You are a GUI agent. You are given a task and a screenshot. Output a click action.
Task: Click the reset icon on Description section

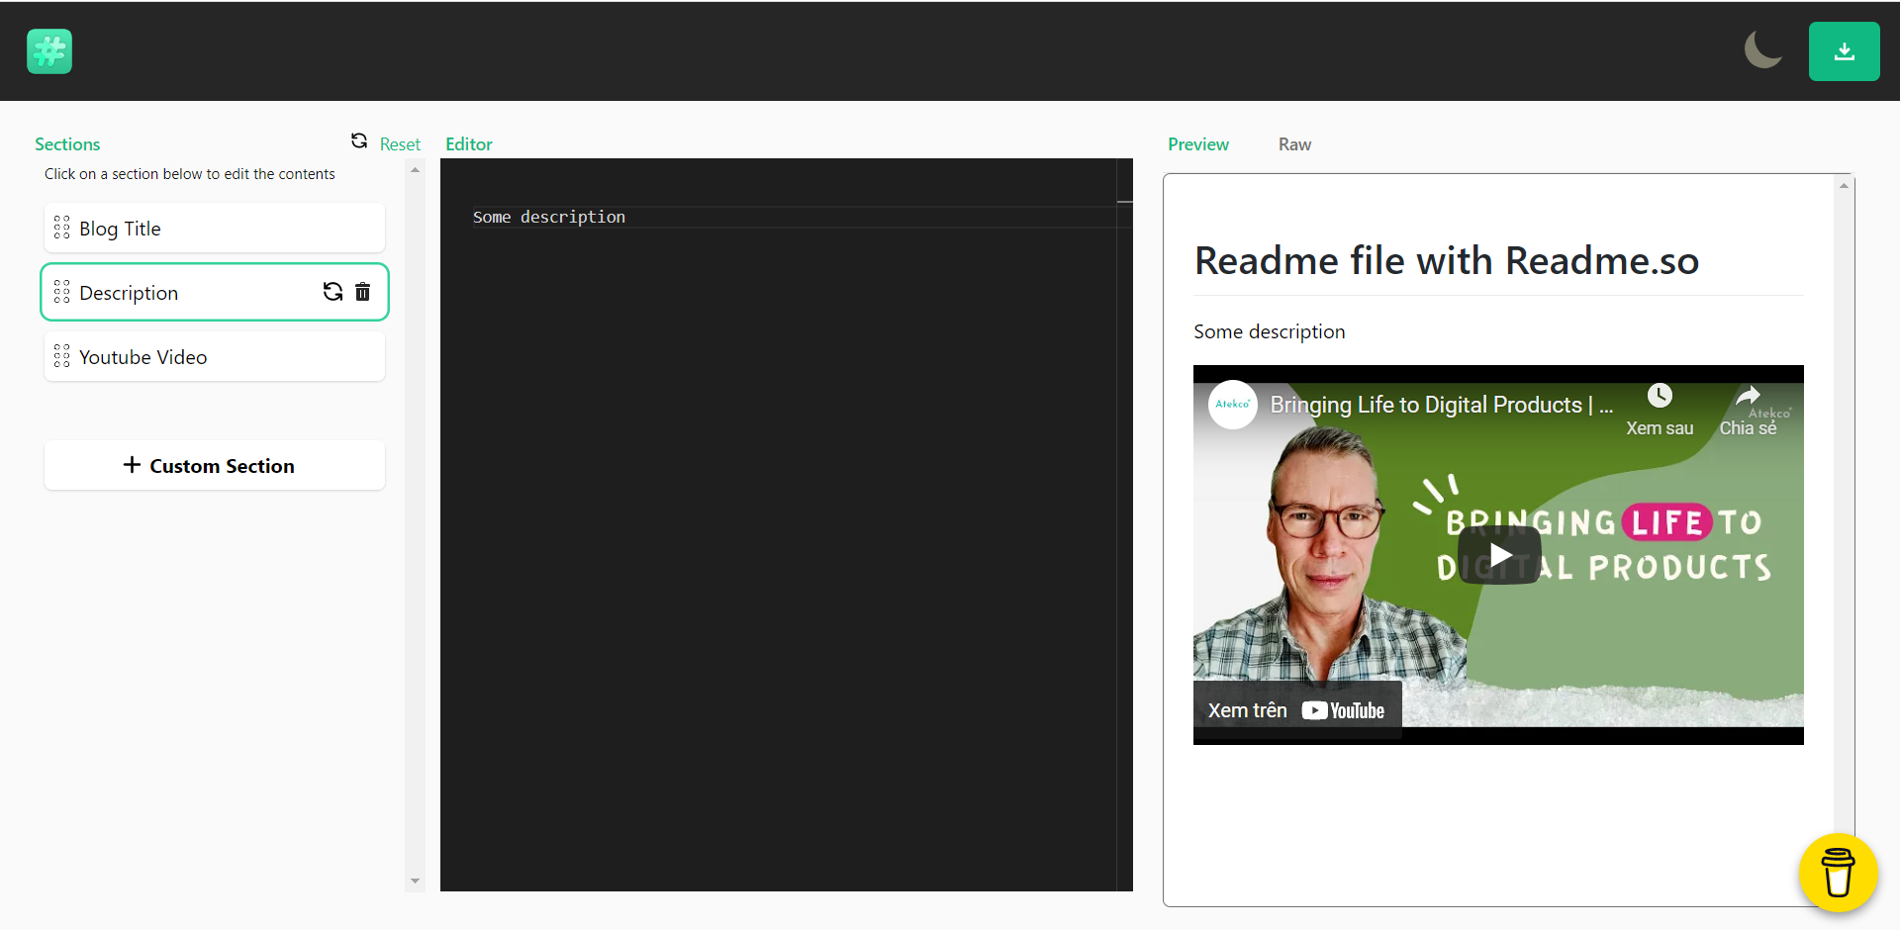coord(332,292)
